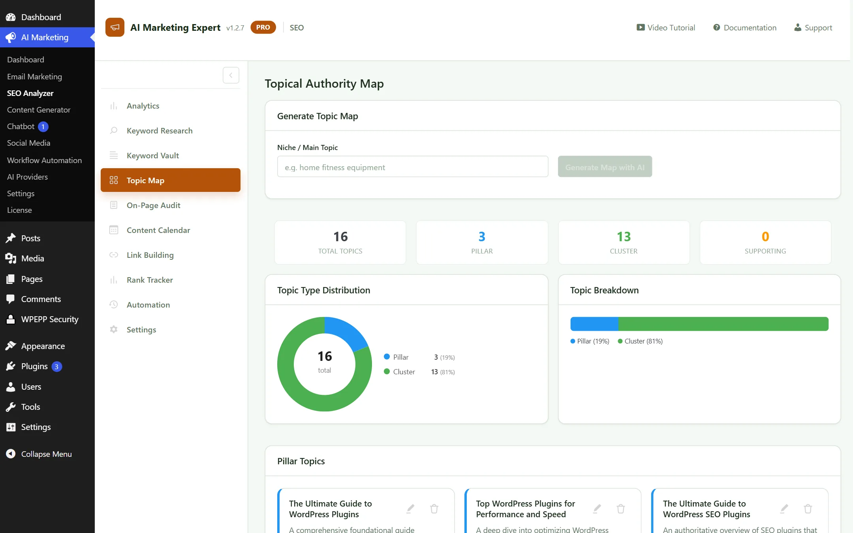853x533 pixels.
Task: Open Workflow Automation submenu item
Action: 44,160
